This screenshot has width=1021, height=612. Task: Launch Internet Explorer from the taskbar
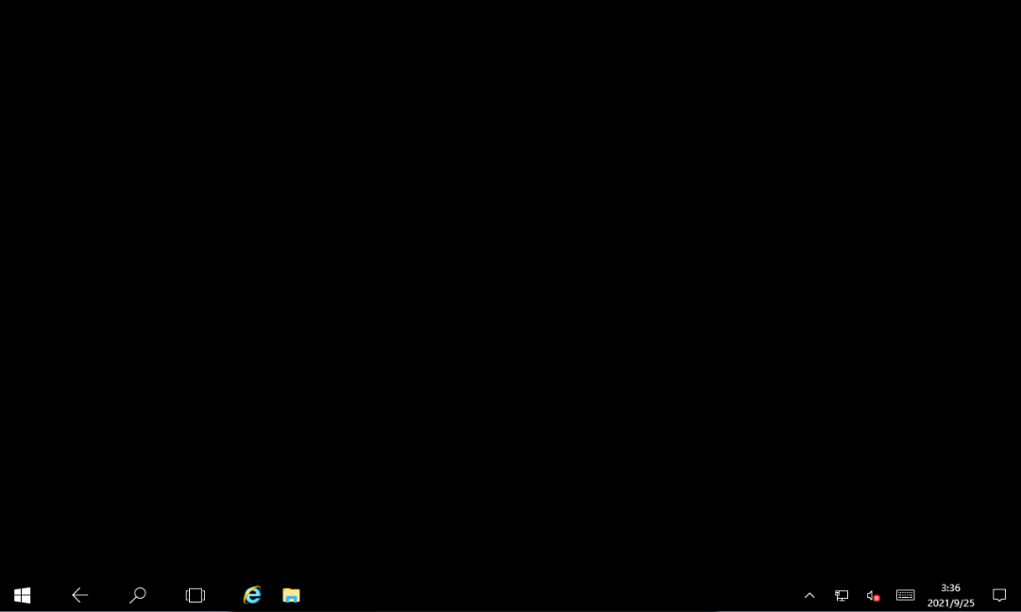[x=251, y=595]
